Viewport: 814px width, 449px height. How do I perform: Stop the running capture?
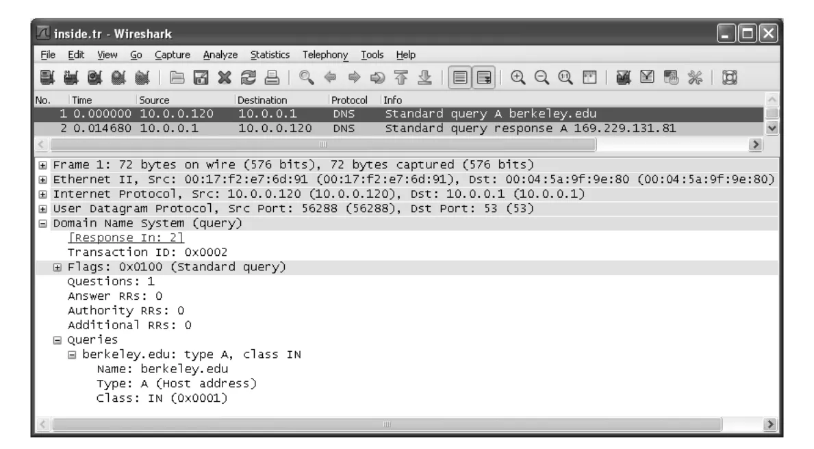click(118, 77)
